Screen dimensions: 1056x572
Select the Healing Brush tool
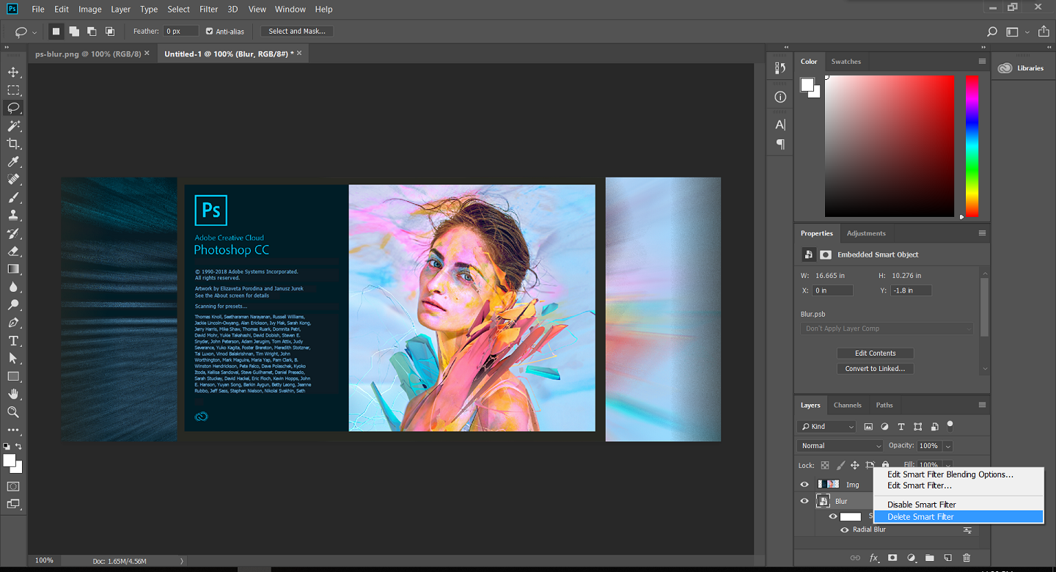click(x=13, y=180)
